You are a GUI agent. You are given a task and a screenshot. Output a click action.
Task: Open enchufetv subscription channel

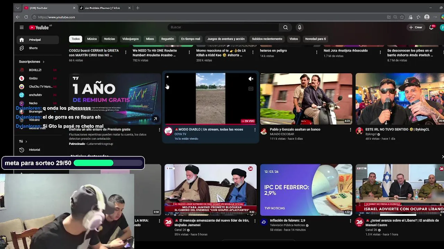coord(38,95)
